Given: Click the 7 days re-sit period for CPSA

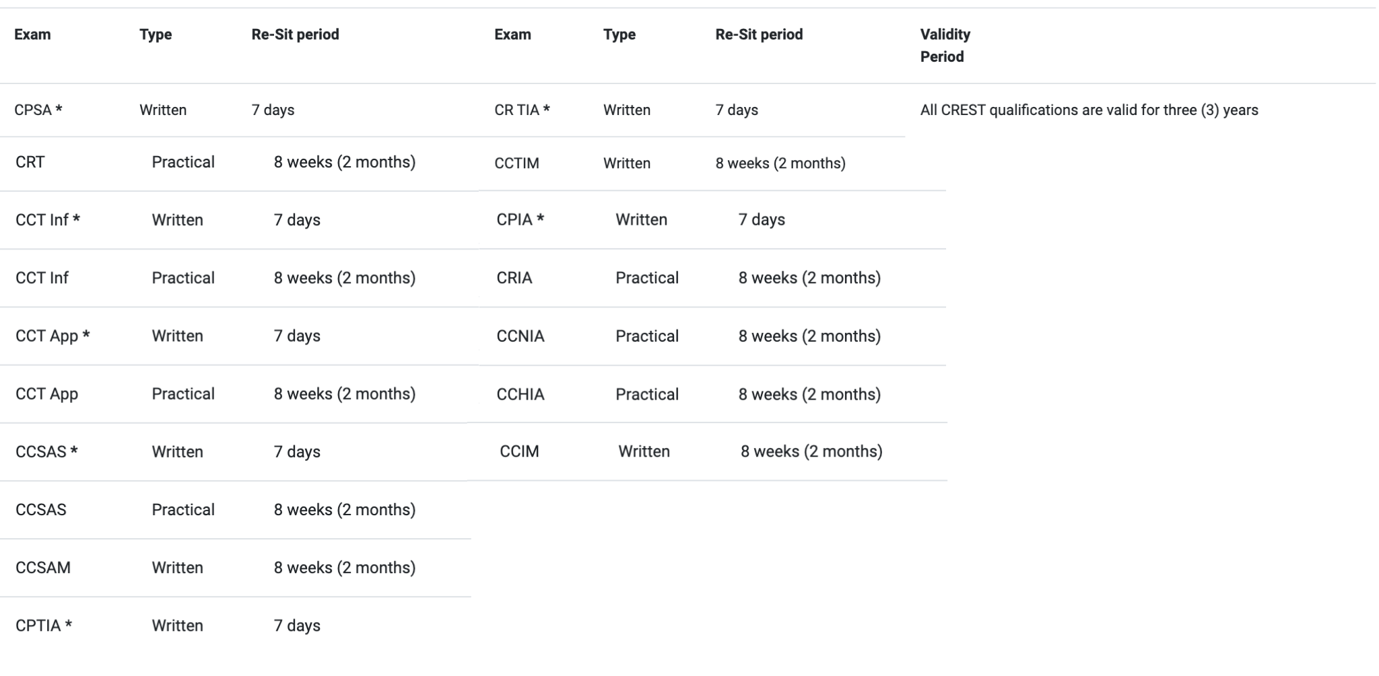Looking at the screenshot, I should [273, 110].
